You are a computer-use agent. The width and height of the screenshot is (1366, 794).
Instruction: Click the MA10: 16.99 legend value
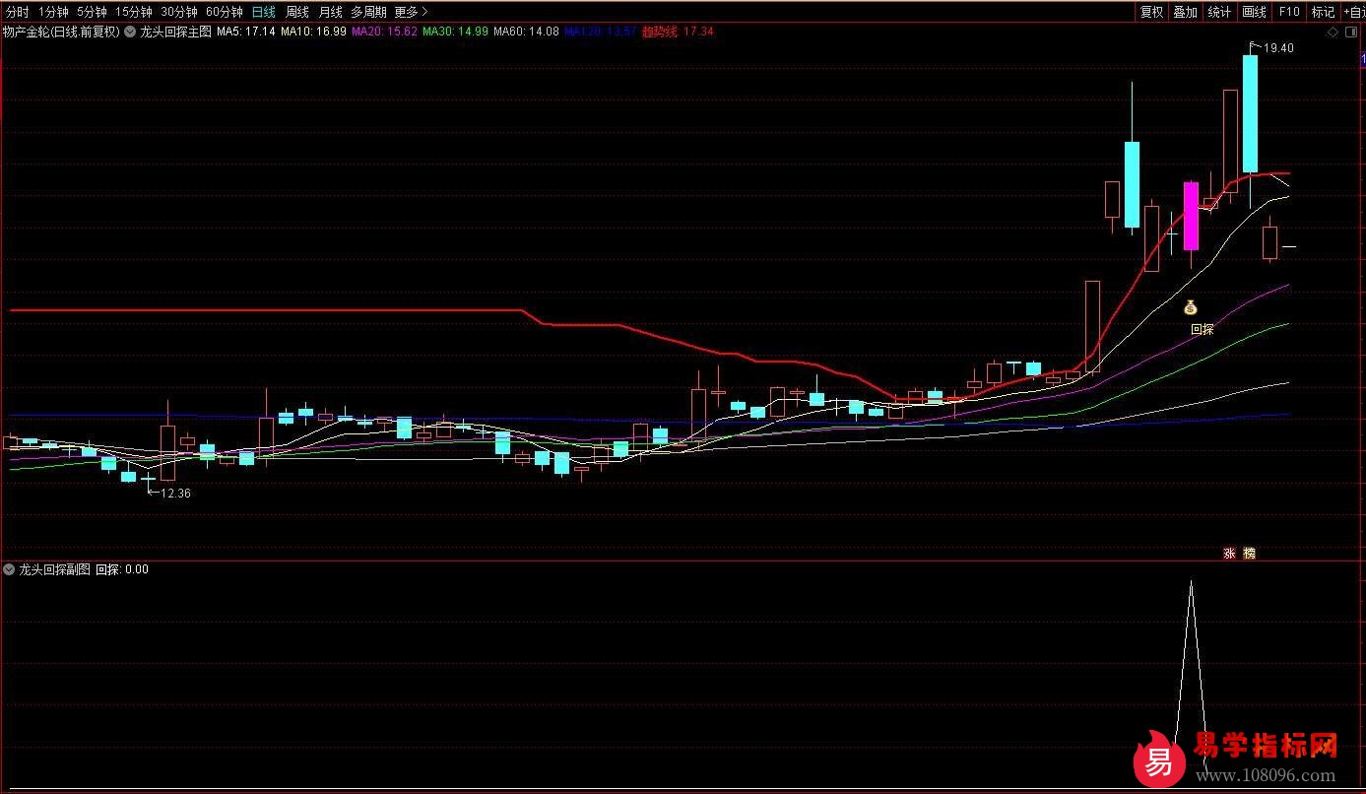coord(313,32)
